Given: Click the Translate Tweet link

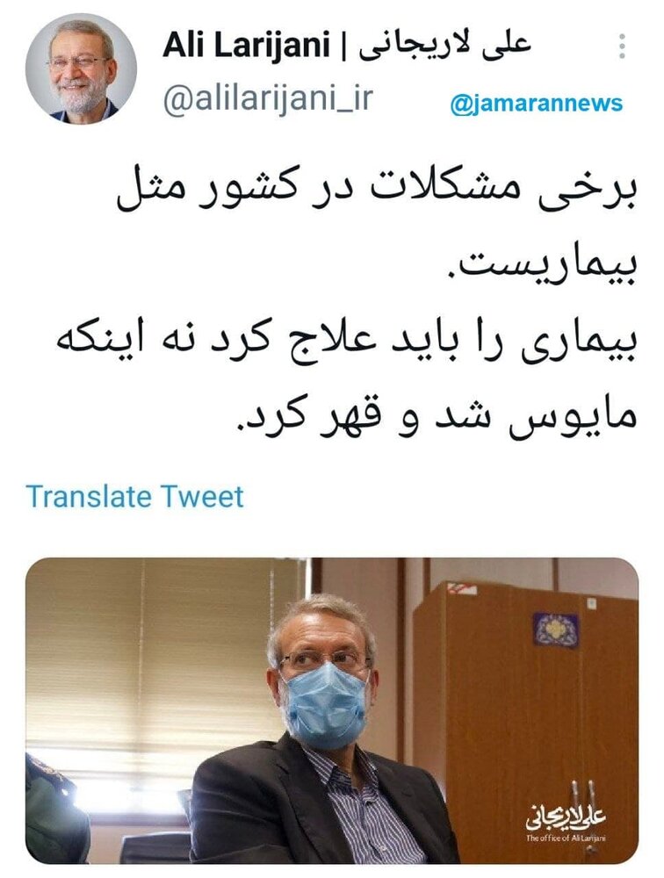Looking at the screenshot, I should [x=135, y=496].
